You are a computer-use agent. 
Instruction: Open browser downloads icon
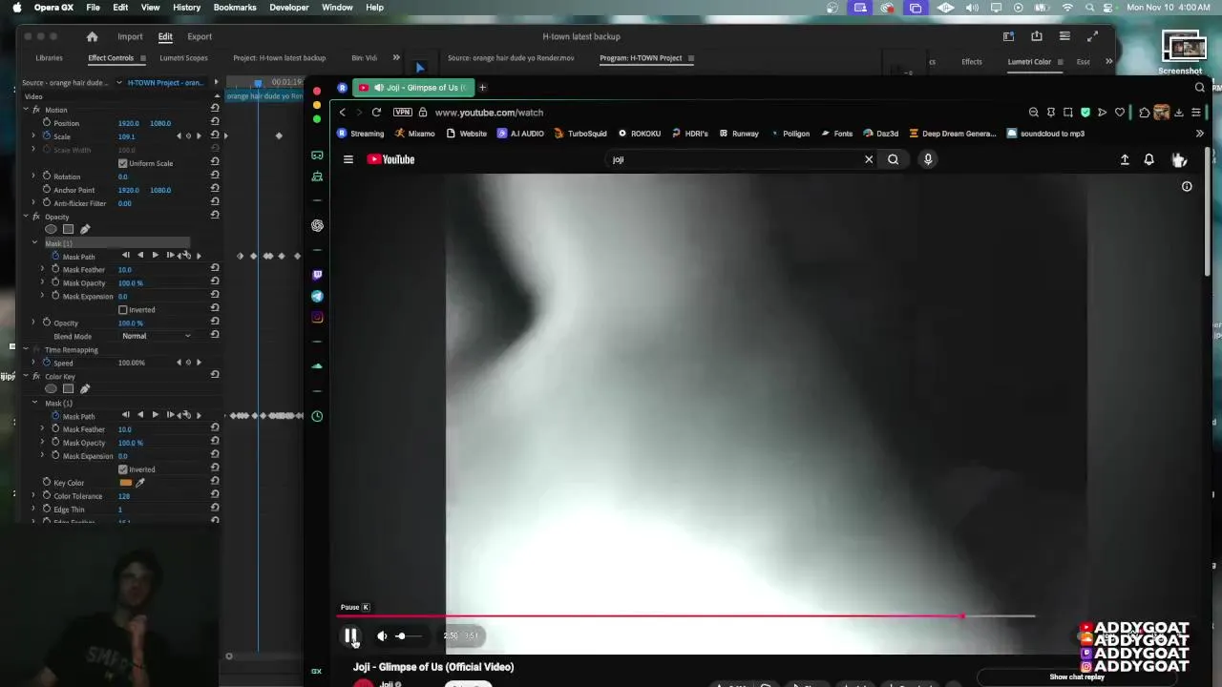point(1179,113)
